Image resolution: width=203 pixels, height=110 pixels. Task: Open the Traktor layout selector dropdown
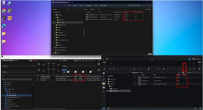click(77, 60)
